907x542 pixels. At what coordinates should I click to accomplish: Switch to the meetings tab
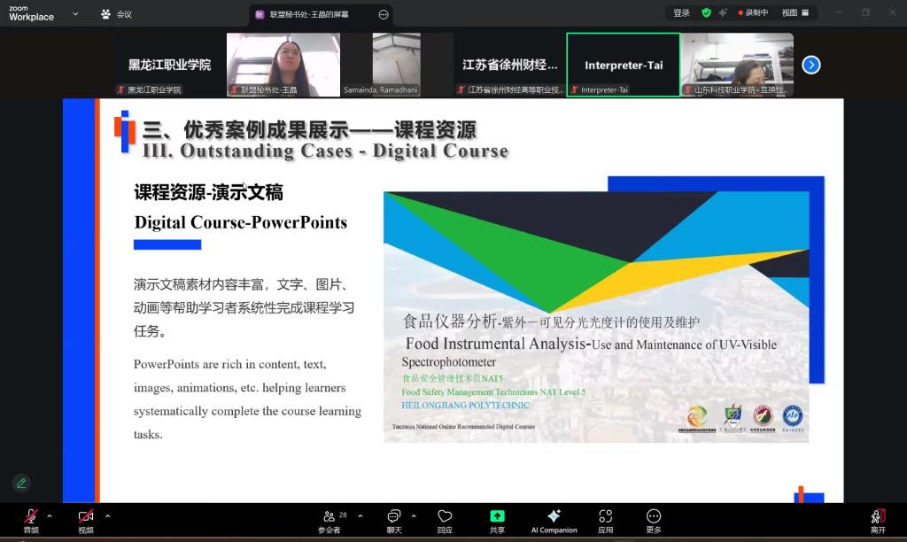tap(116, 14)
